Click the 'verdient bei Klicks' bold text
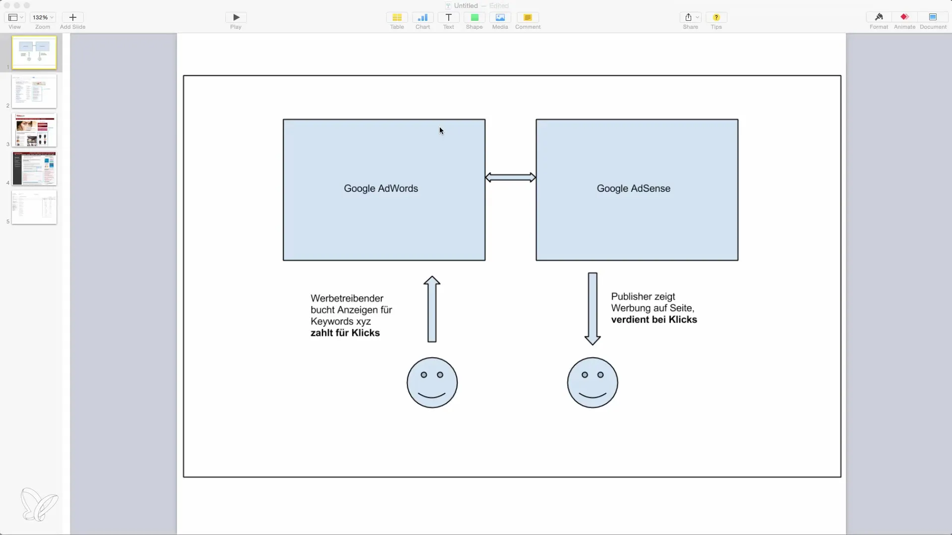The image size is (952, 535). [654, 320]
